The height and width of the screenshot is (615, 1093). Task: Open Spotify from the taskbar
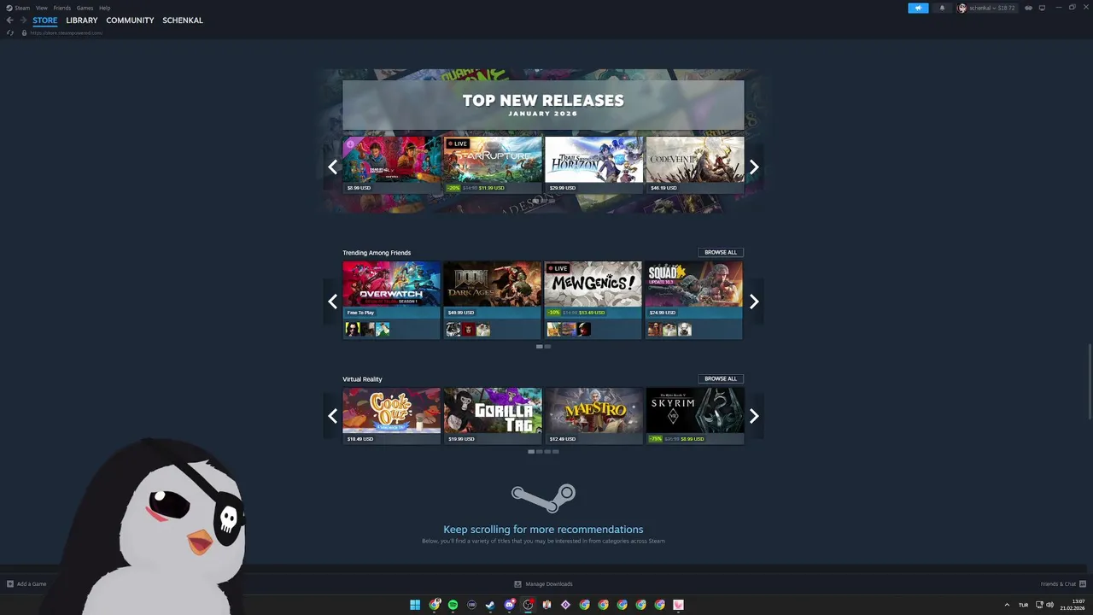pyautogui.click(x=453, y=605)
